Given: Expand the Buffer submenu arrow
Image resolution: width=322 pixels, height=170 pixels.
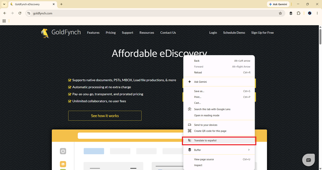Looking at the screenshot, I should point(249,150).
